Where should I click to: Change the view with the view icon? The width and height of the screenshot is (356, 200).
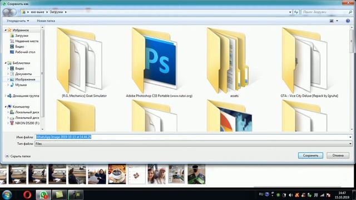332,21
